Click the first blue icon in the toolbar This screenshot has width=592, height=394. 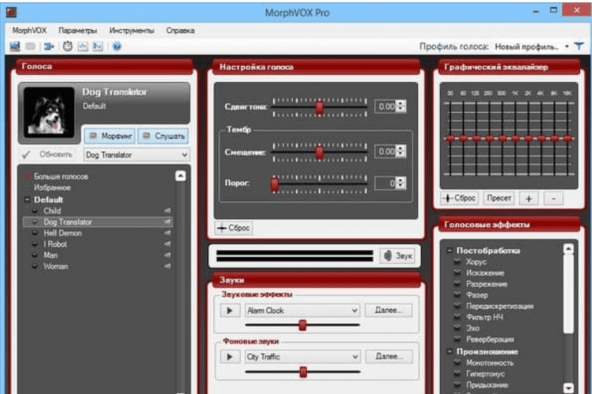(x=15, y=46)
